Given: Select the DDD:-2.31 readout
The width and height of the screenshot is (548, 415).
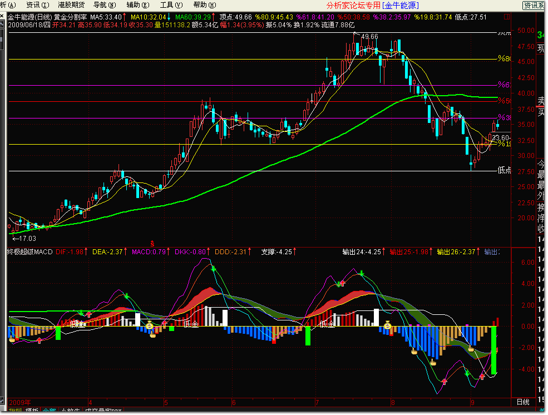Looking at the screenshot, I should pyautogui.click(x=231, y=251).
